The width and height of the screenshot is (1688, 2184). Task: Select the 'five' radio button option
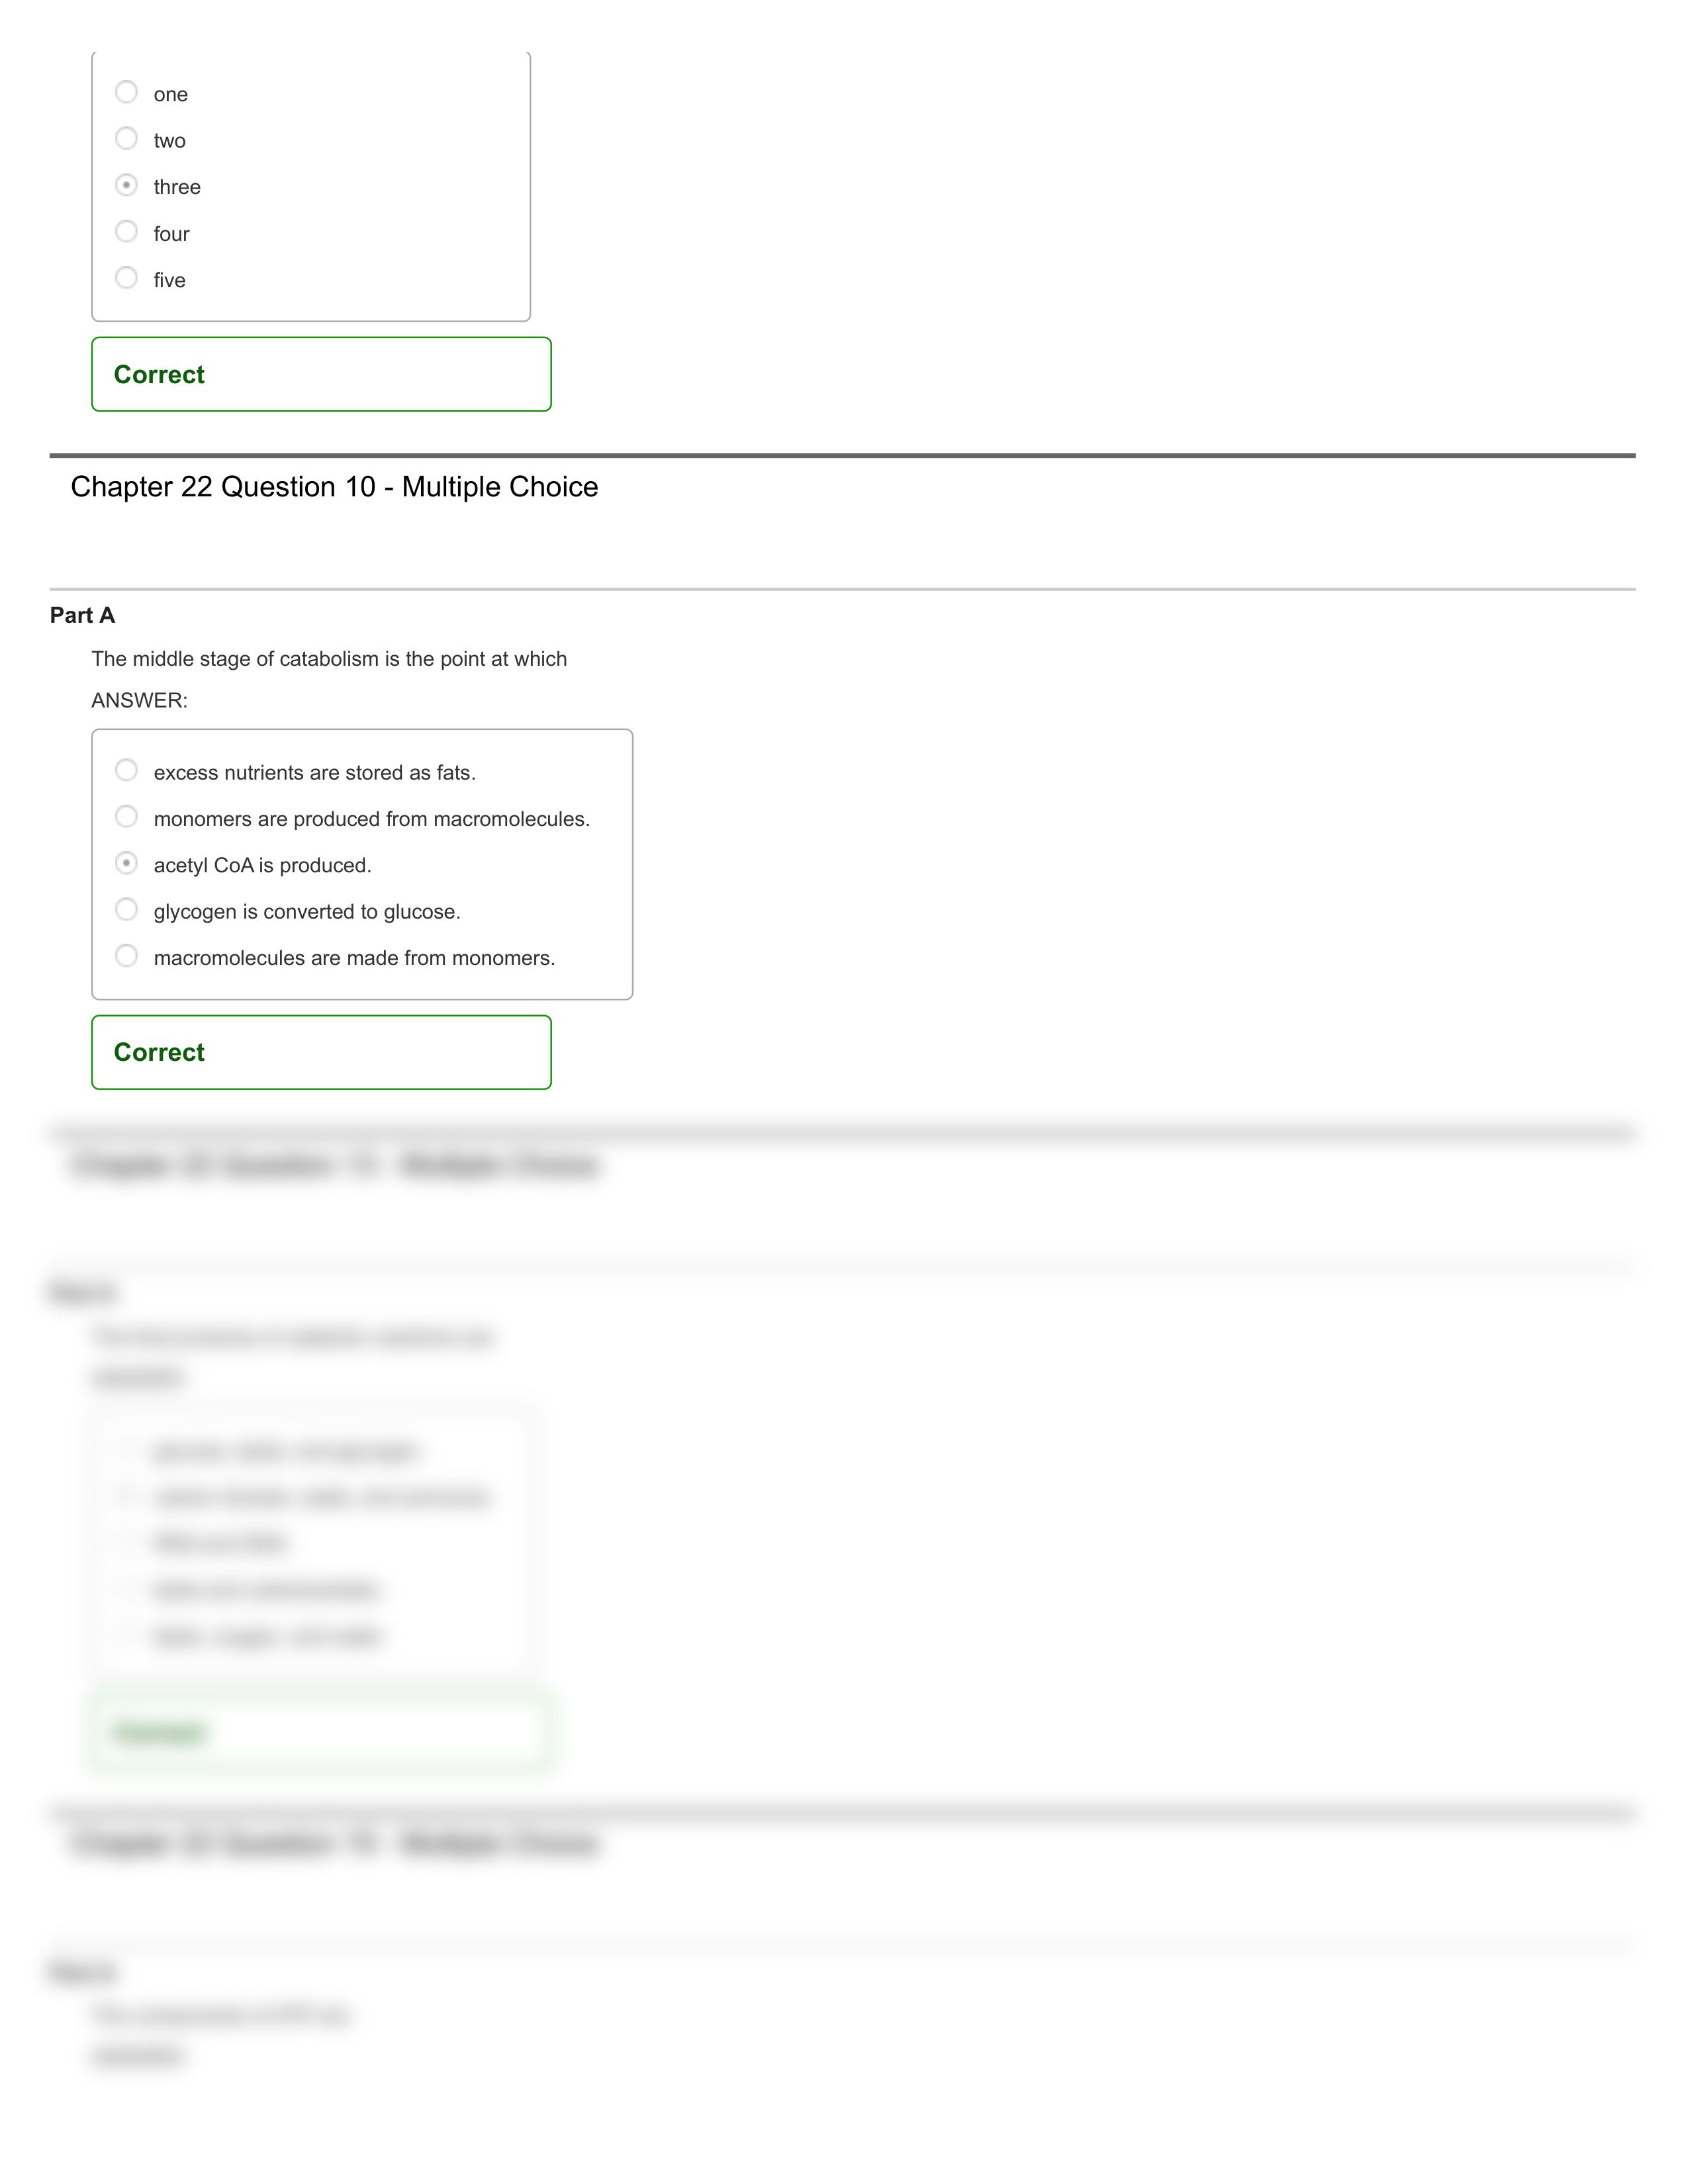point(126,280)
